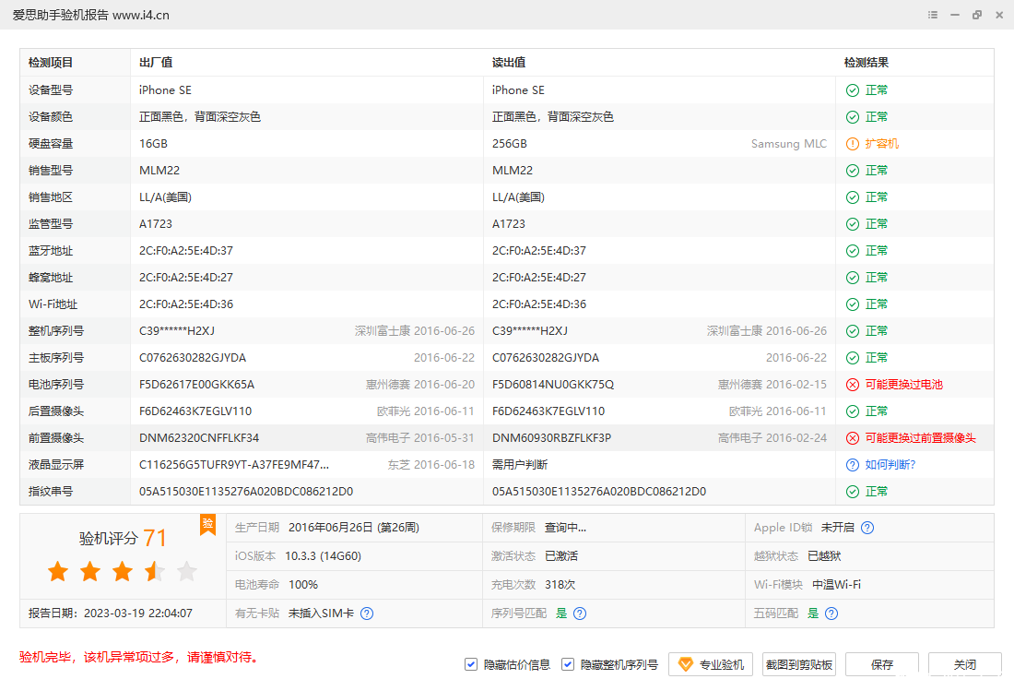Click the red warning 验机完毕 message

[140, 658]
